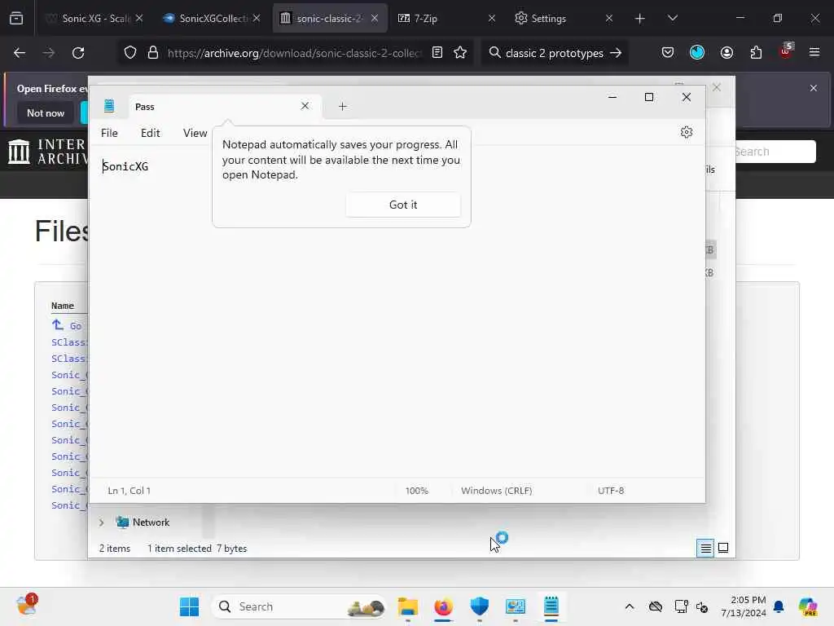Open the Notepad Edit menu
Screen dimensions: 834x626
(150, 133)
